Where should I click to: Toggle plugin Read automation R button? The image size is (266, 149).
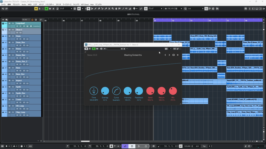(x=94, y=49)
